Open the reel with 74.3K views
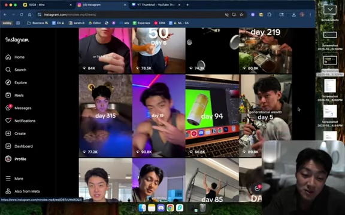 (x=212, y=50)
